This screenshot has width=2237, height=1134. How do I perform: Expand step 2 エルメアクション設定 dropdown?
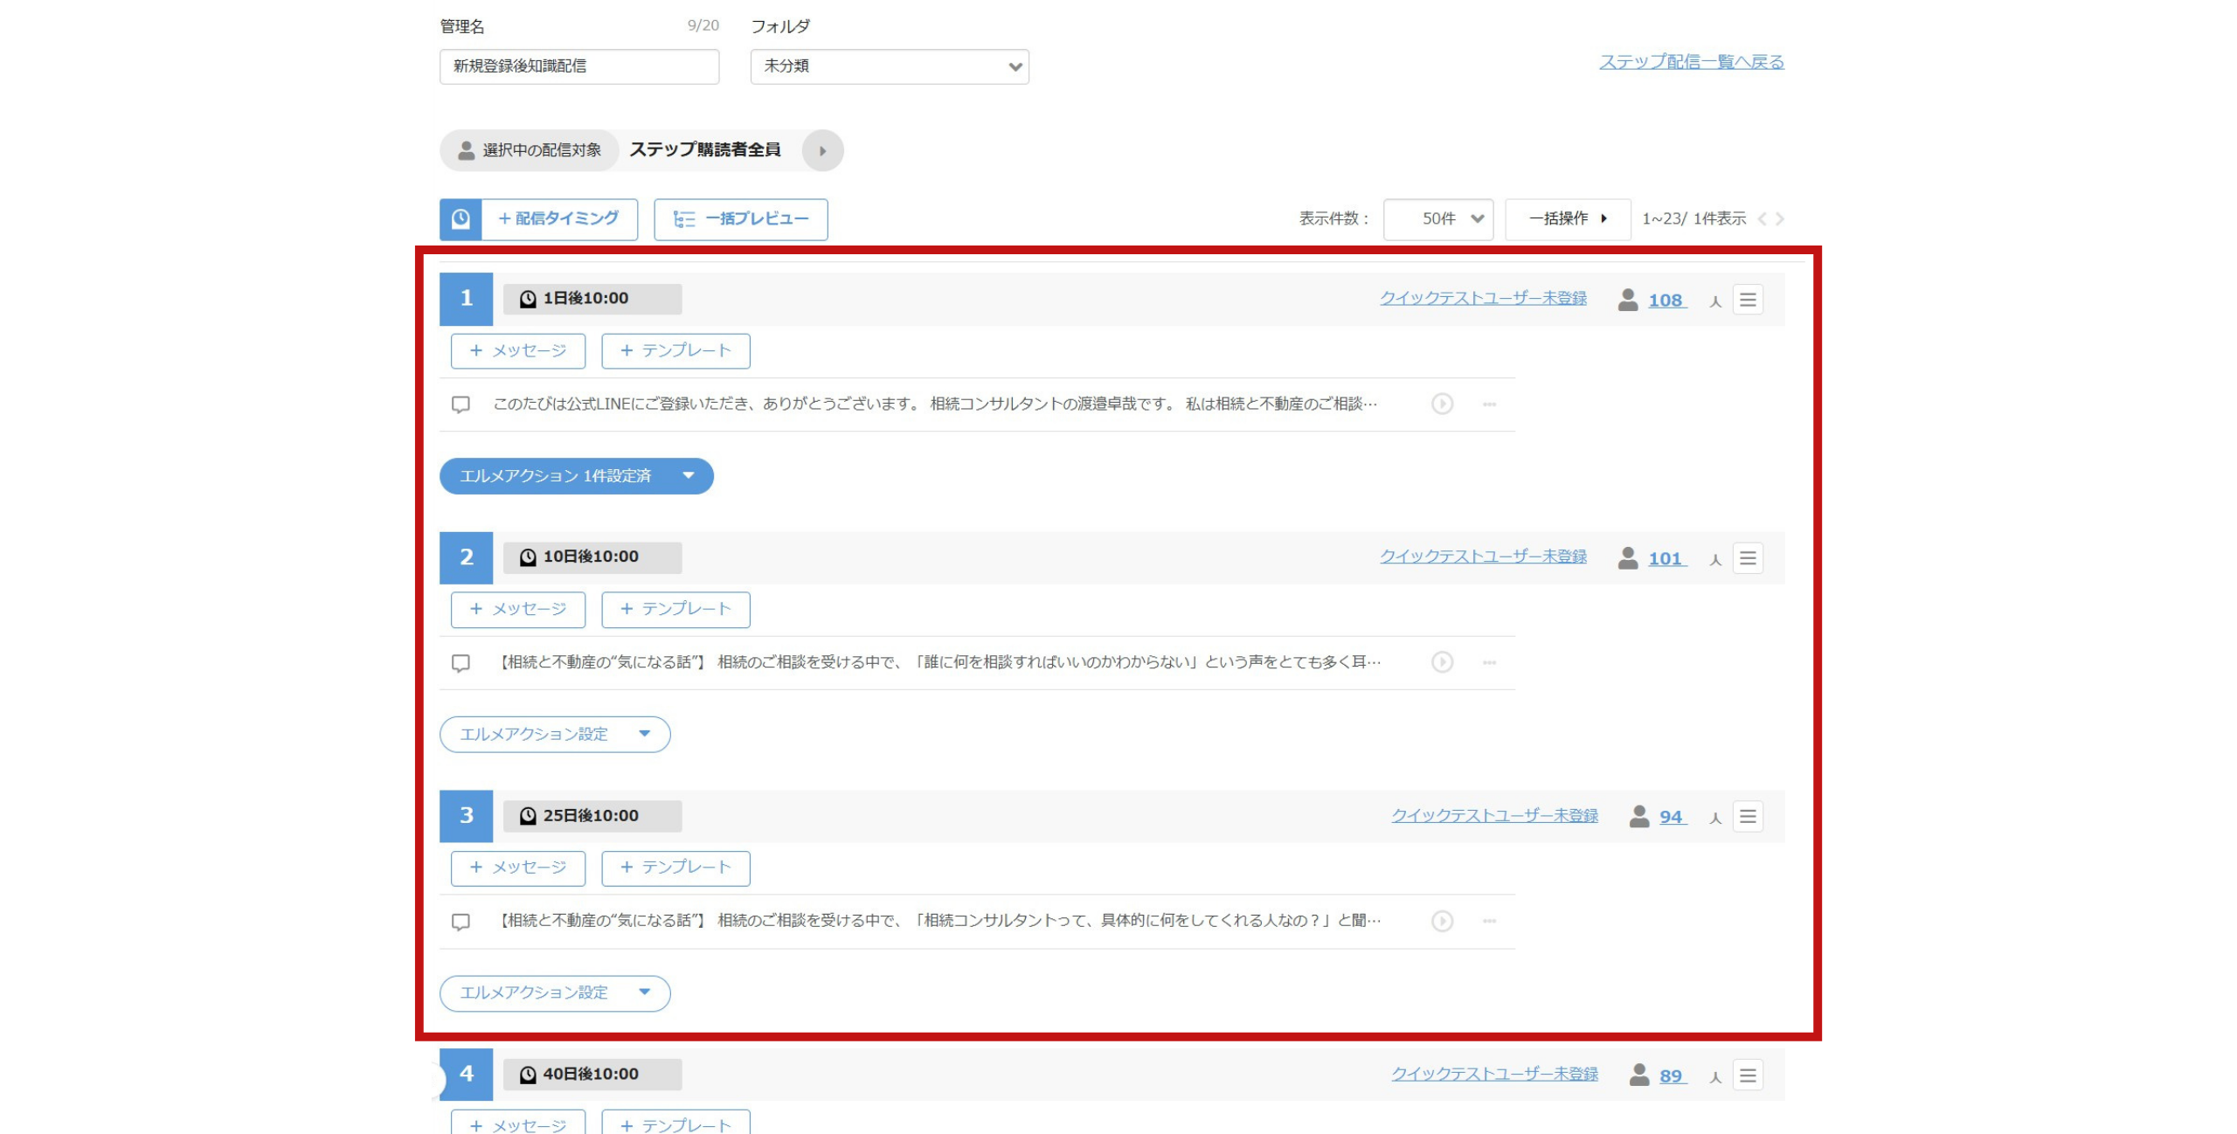click(x=555, y=735)
